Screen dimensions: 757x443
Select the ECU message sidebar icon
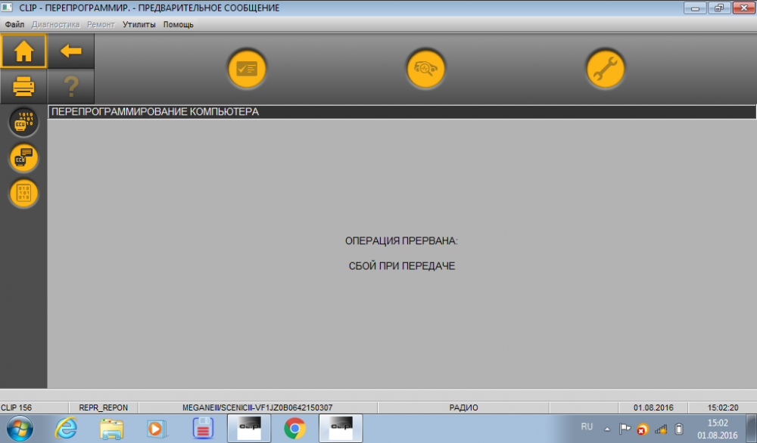[23, 158]
